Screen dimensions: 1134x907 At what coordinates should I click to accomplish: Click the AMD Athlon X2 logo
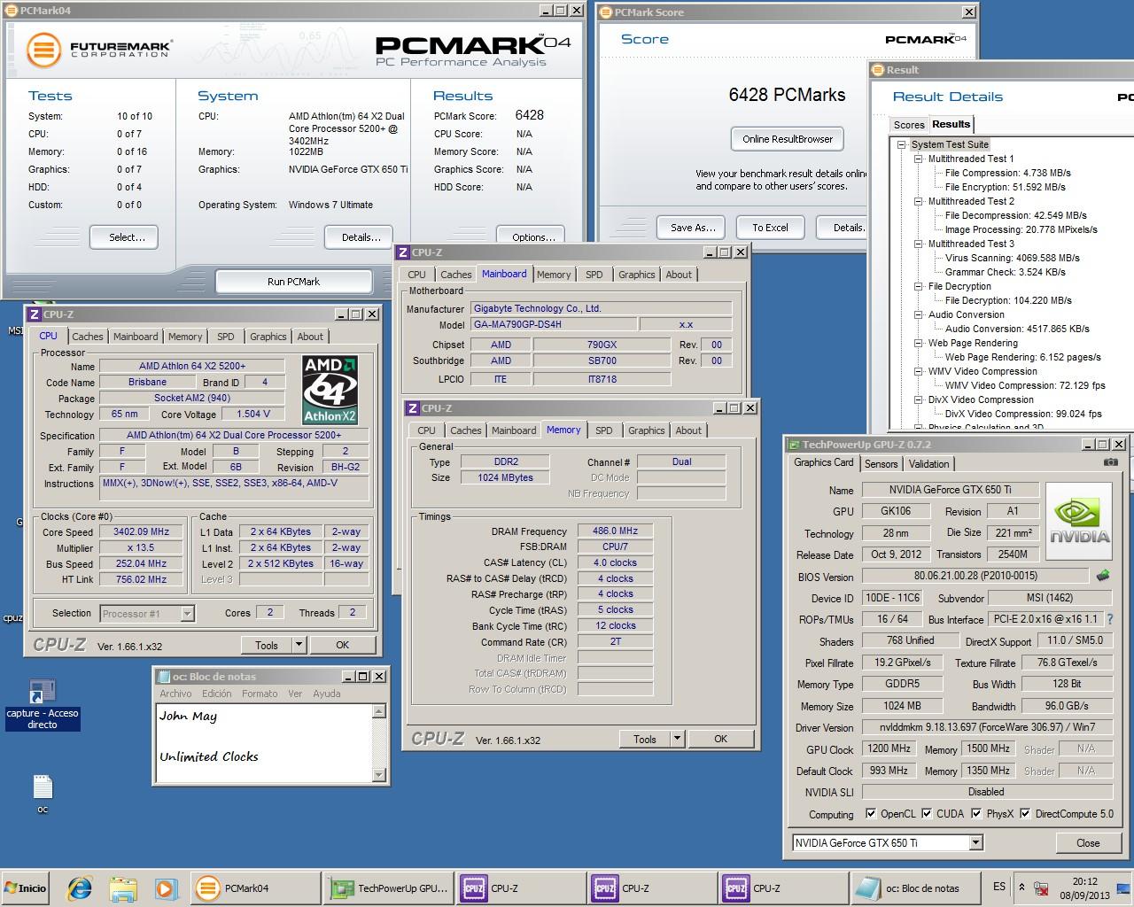coord(330,390)
